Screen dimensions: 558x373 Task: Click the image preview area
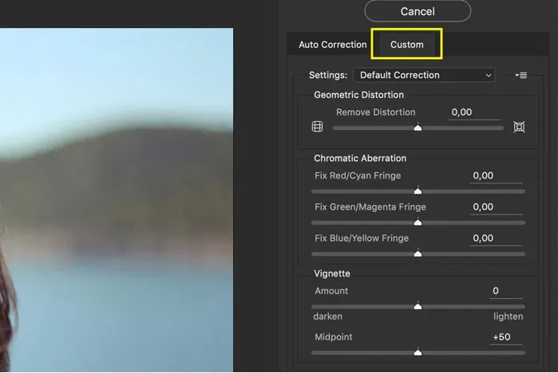pyautogui.click(x=116, y=199)
